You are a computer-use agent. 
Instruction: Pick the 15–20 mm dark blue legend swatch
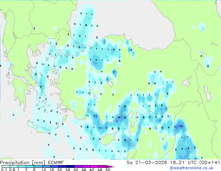(x=54, y=166)
